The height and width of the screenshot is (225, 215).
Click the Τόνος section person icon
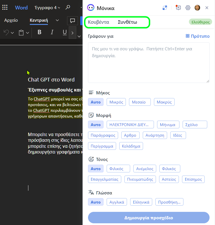(x=91, y=159)
